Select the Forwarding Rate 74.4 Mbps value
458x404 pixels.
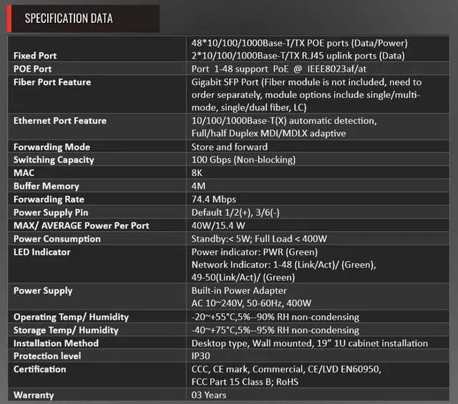[214, 199]
